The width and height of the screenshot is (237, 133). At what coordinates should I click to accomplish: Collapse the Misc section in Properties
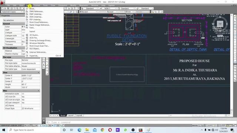39,91
